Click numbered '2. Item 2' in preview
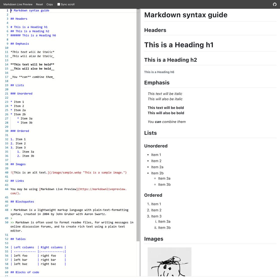The height and width of the screenshot is (280, 280). (154, 210)
